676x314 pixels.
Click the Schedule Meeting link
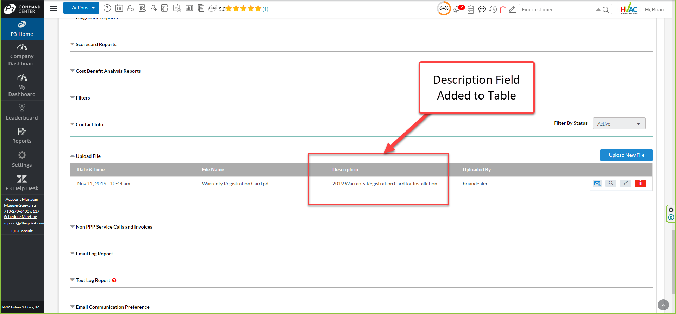tap(20, 217)
